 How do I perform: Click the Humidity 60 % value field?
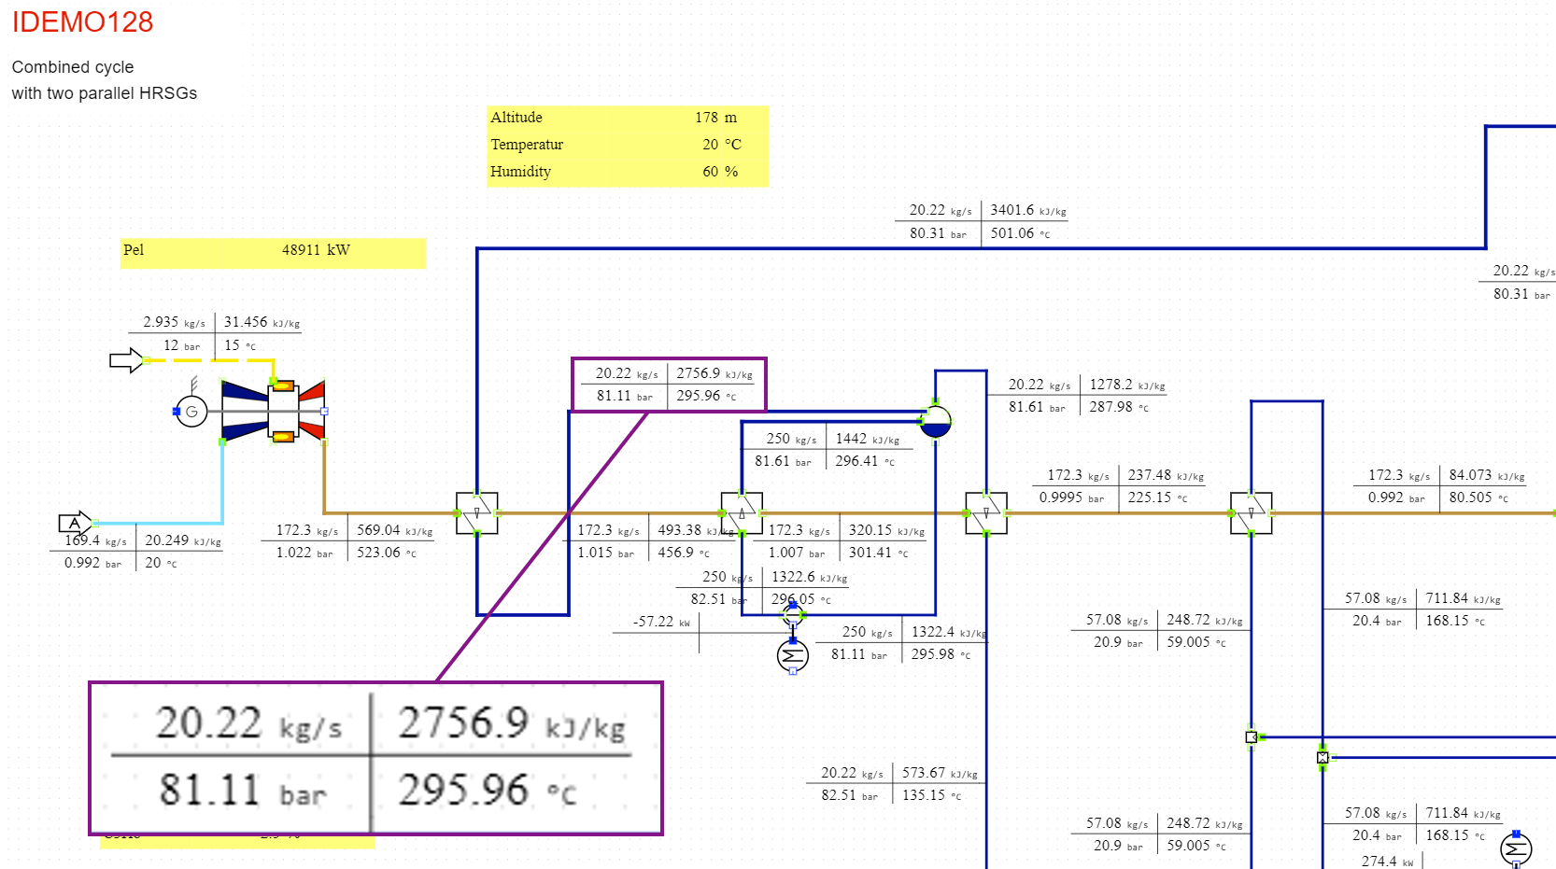(719, 172)
